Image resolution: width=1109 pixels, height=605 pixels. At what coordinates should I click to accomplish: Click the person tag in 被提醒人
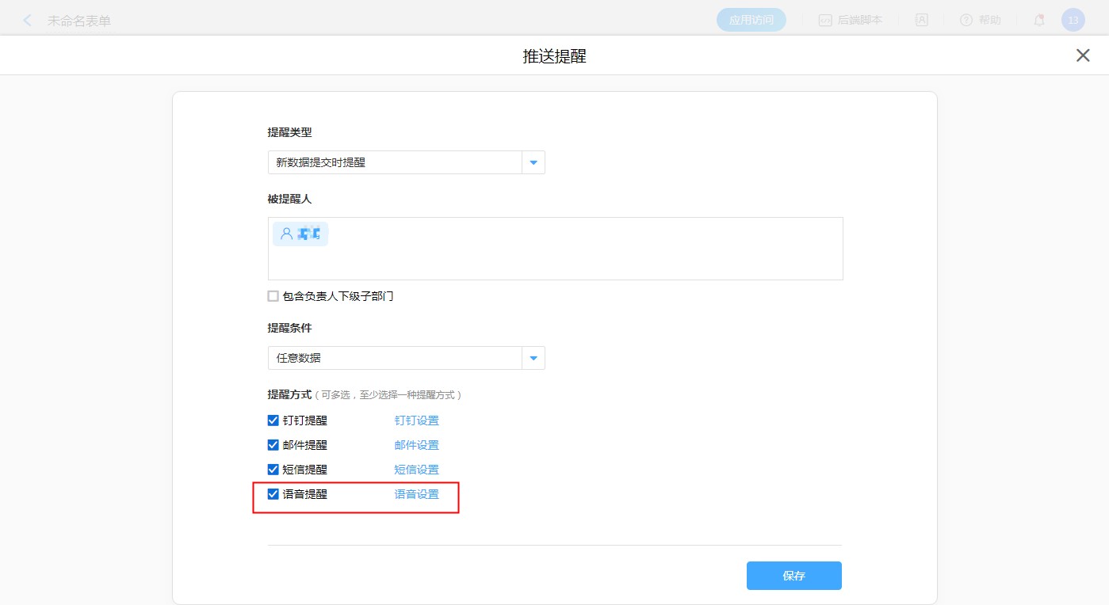(300, 234)
